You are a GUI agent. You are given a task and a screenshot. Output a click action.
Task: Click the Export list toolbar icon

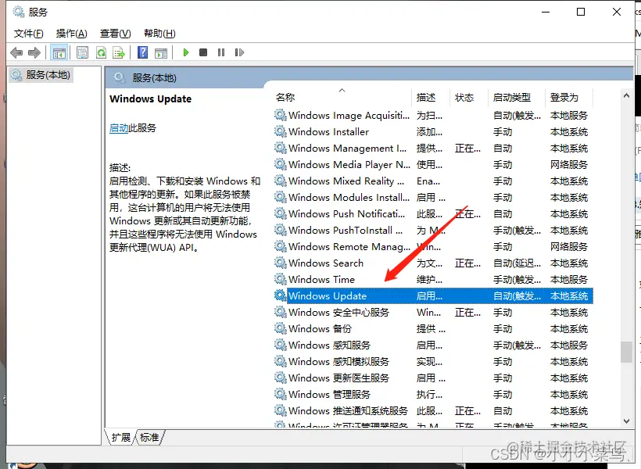pyautogui.click(x=119, y=52)
